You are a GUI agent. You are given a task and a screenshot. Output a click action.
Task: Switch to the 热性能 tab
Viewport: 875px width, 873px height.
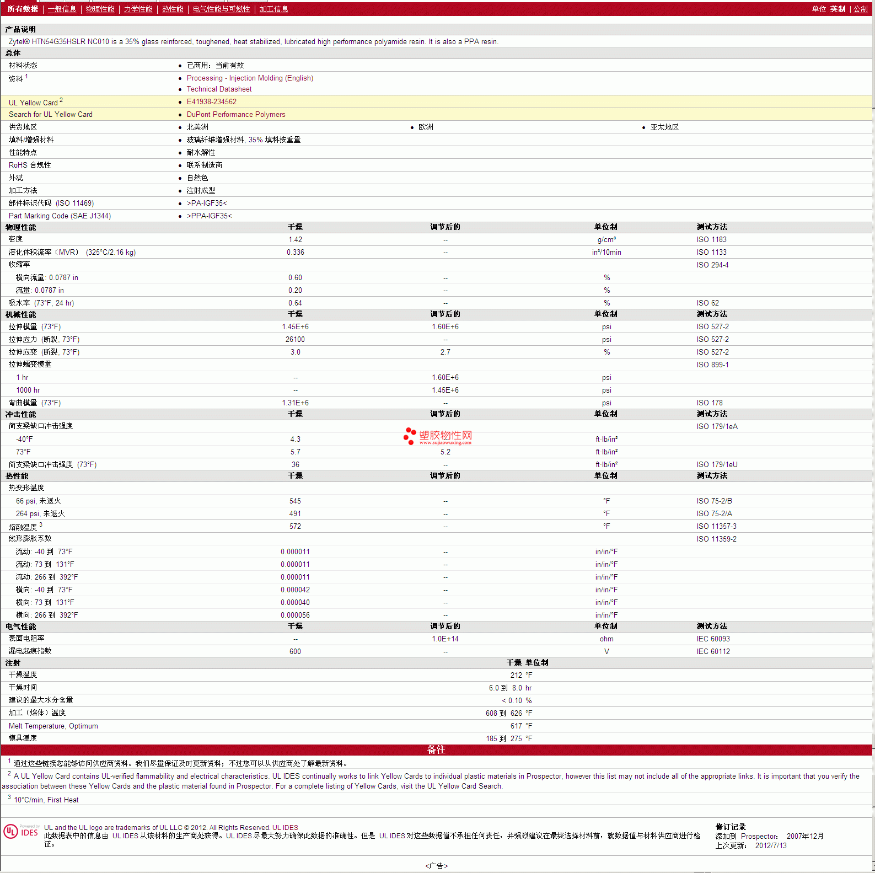tap(173, 9)
